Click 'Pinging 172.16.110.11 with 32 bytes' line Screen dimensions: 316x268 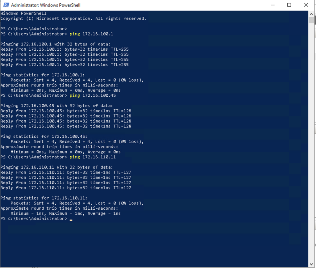57,167
